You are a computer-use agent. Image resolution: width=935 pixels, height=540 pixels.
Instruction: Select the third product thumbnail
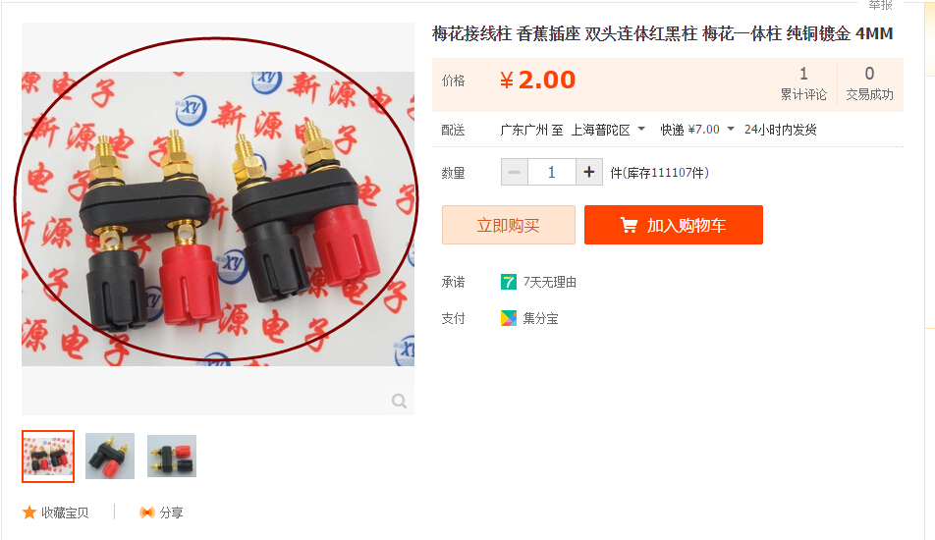click(x=172, y=456)
